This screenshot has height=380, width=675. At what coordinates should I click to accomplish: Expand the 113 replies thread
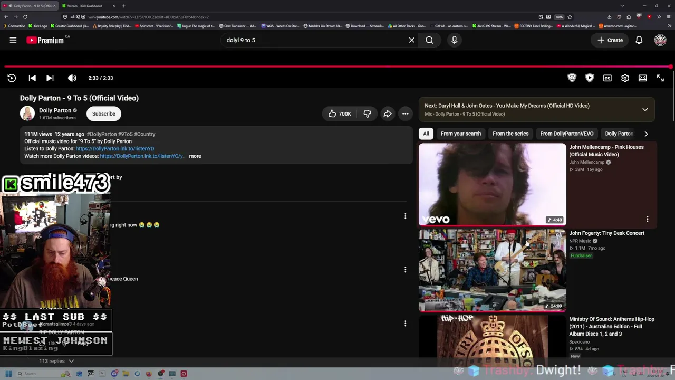tap(56, 361)
